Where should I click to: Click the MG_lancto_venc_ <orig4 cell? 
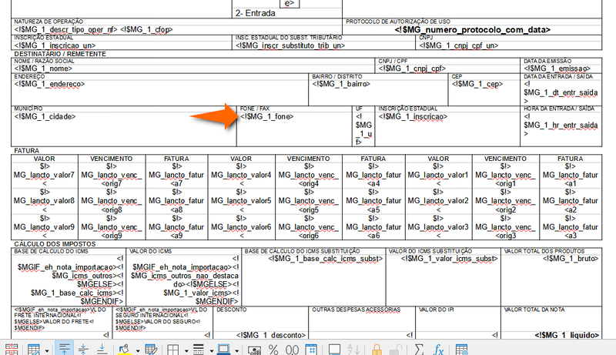tap(309, 175)
